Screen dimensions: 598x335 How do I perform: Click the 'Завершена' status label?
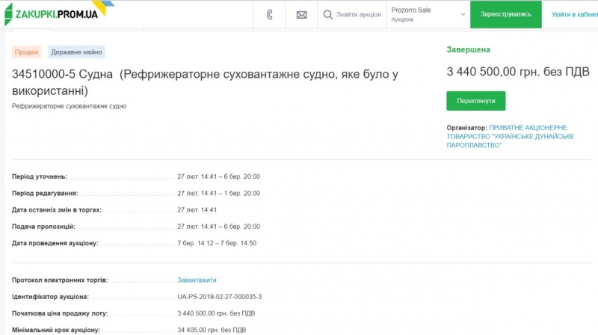[x=468, y=50]
